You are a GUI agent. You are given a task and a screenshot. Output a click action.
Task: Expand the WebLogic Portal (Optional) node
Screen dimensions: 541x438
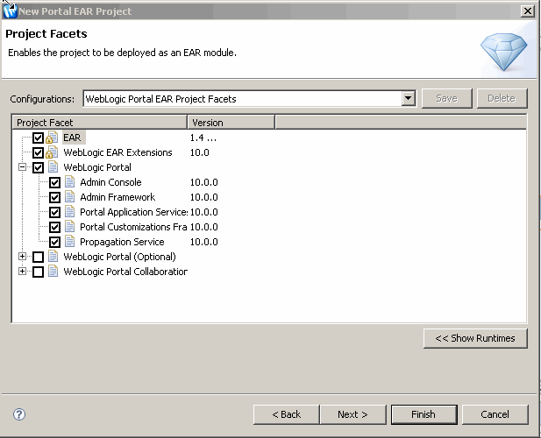[22, 256]
